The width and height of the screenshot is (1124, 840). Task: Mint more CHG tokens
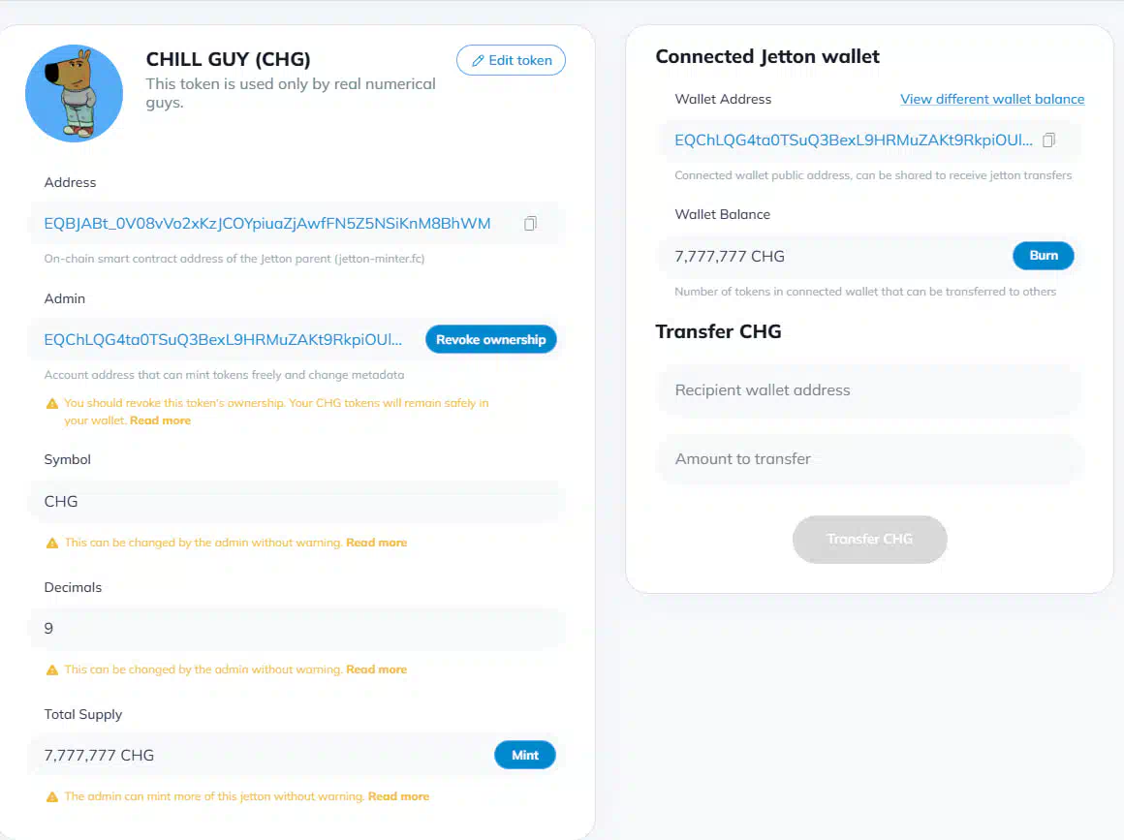525,755
